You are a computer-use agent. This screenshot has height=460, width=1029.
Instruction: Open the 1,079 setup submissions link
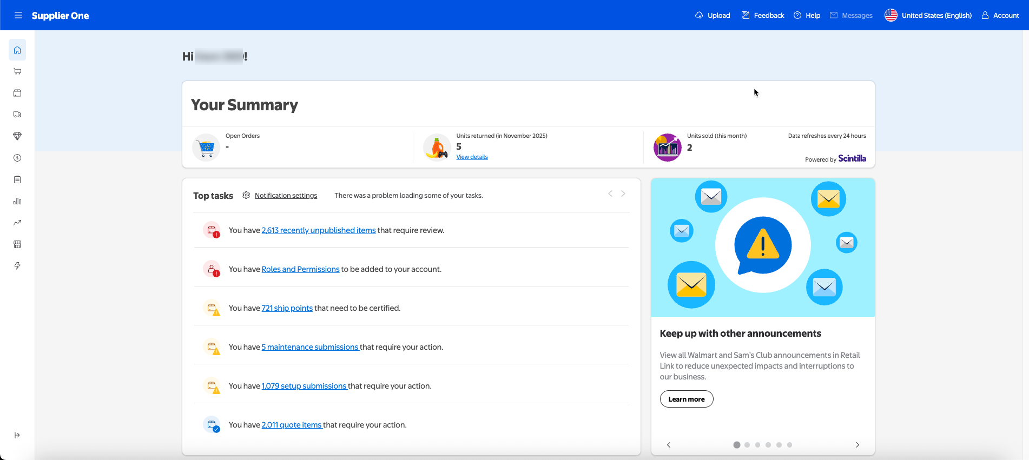[304, 386]
